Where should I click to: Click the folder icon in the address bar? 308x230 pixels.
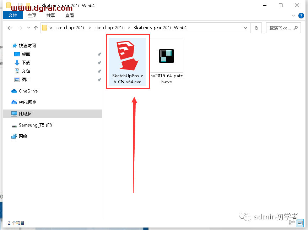(x=45, y=28)
